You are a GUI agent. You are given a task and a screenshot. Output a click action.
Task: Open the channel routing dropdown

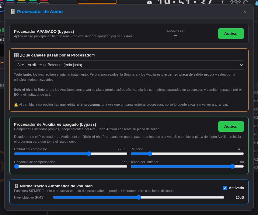[x=129, y=65]
